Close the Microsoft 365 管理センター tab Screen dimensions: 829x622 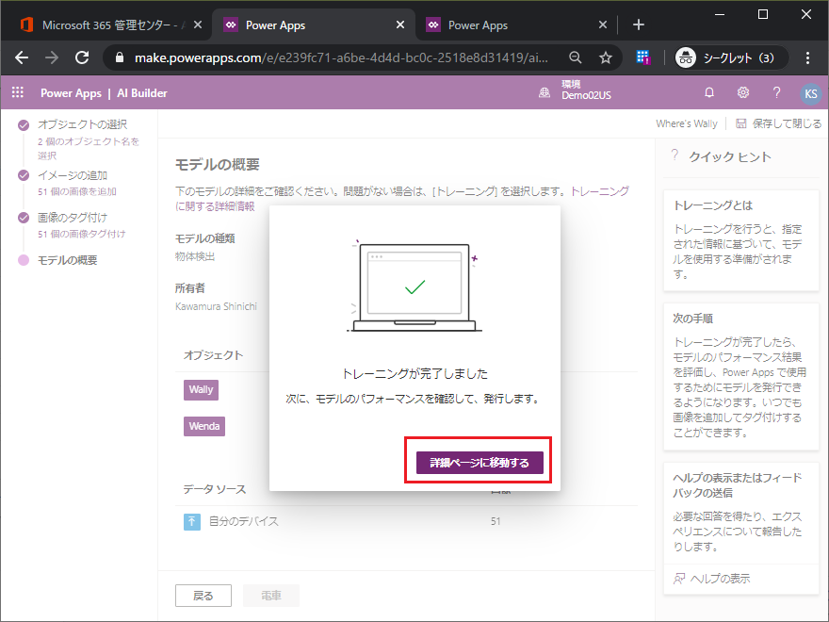198,25
